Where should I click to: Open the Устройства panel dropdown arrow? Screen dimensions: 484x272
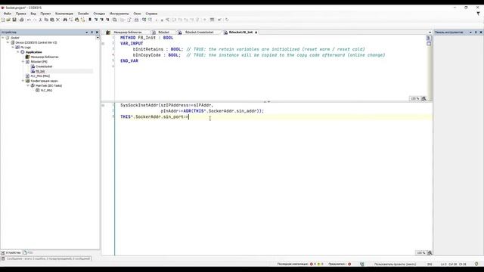(x=87, y=32)
